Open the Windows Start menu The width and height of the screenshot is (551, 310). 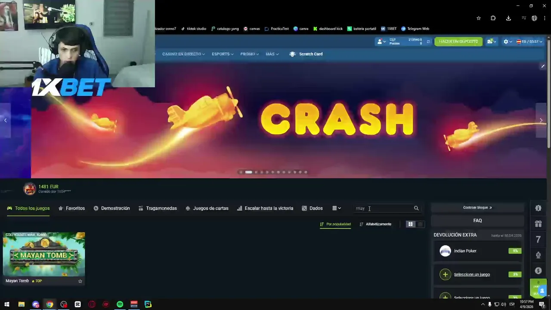pos(7,304)
